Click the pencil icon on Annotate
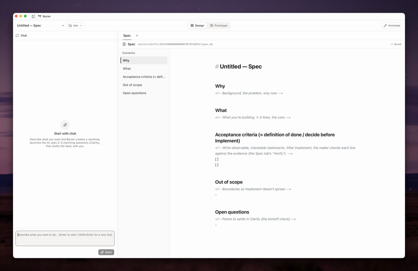Viewport: 418px width, 271px height. 385,26
